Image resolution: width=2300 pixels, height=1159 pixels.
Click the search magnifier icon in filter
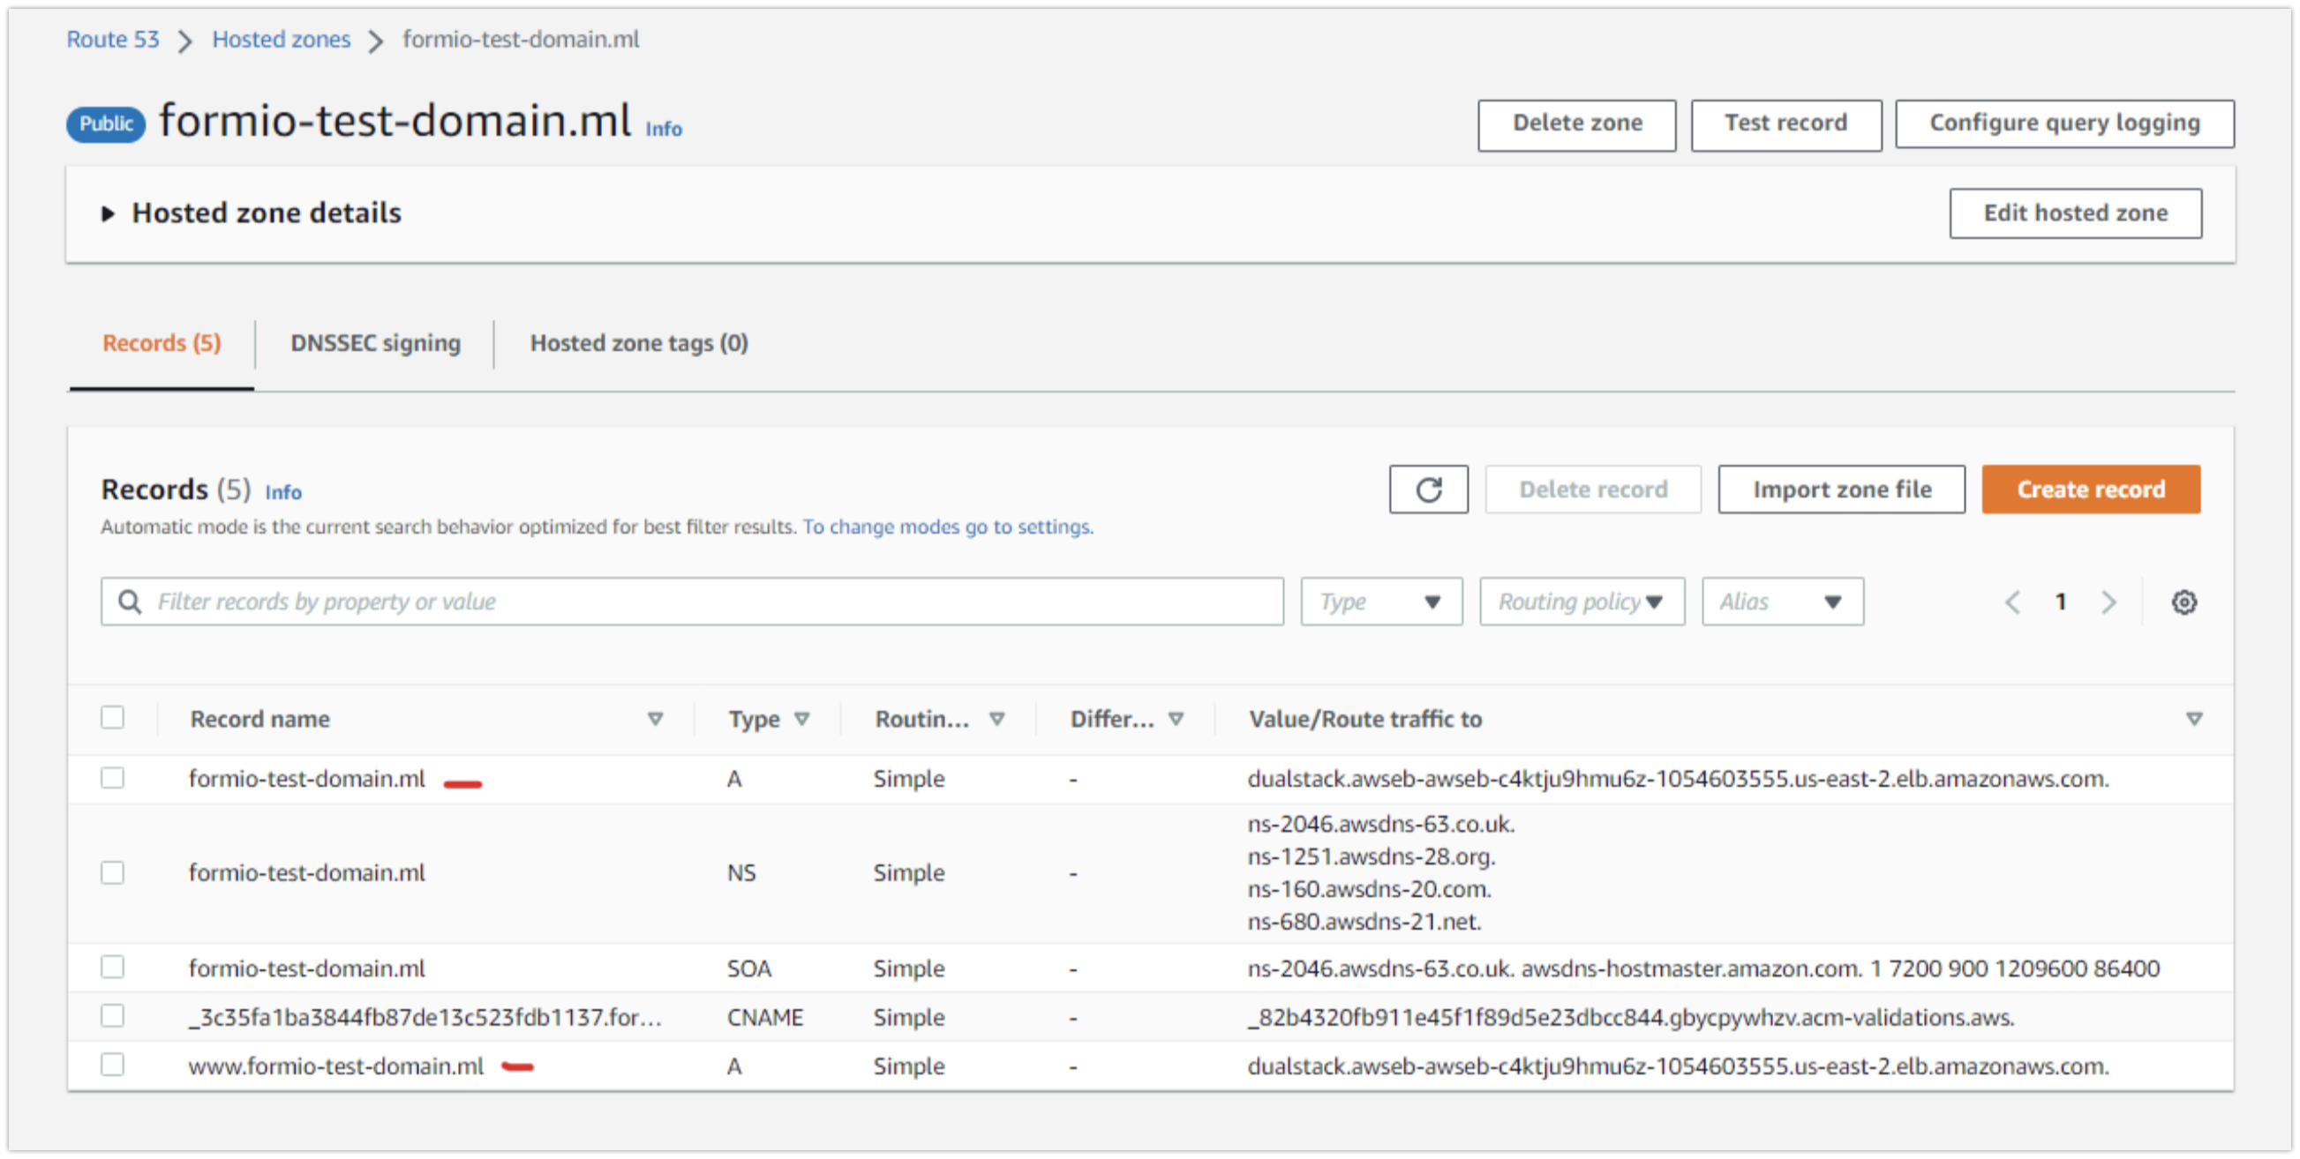[130, 602]
